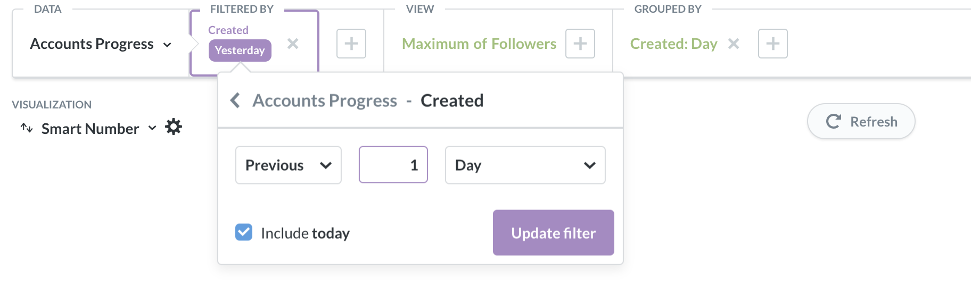
Task: Click the number of days input field
Action: pyautogui.click(x=393, y=165)
